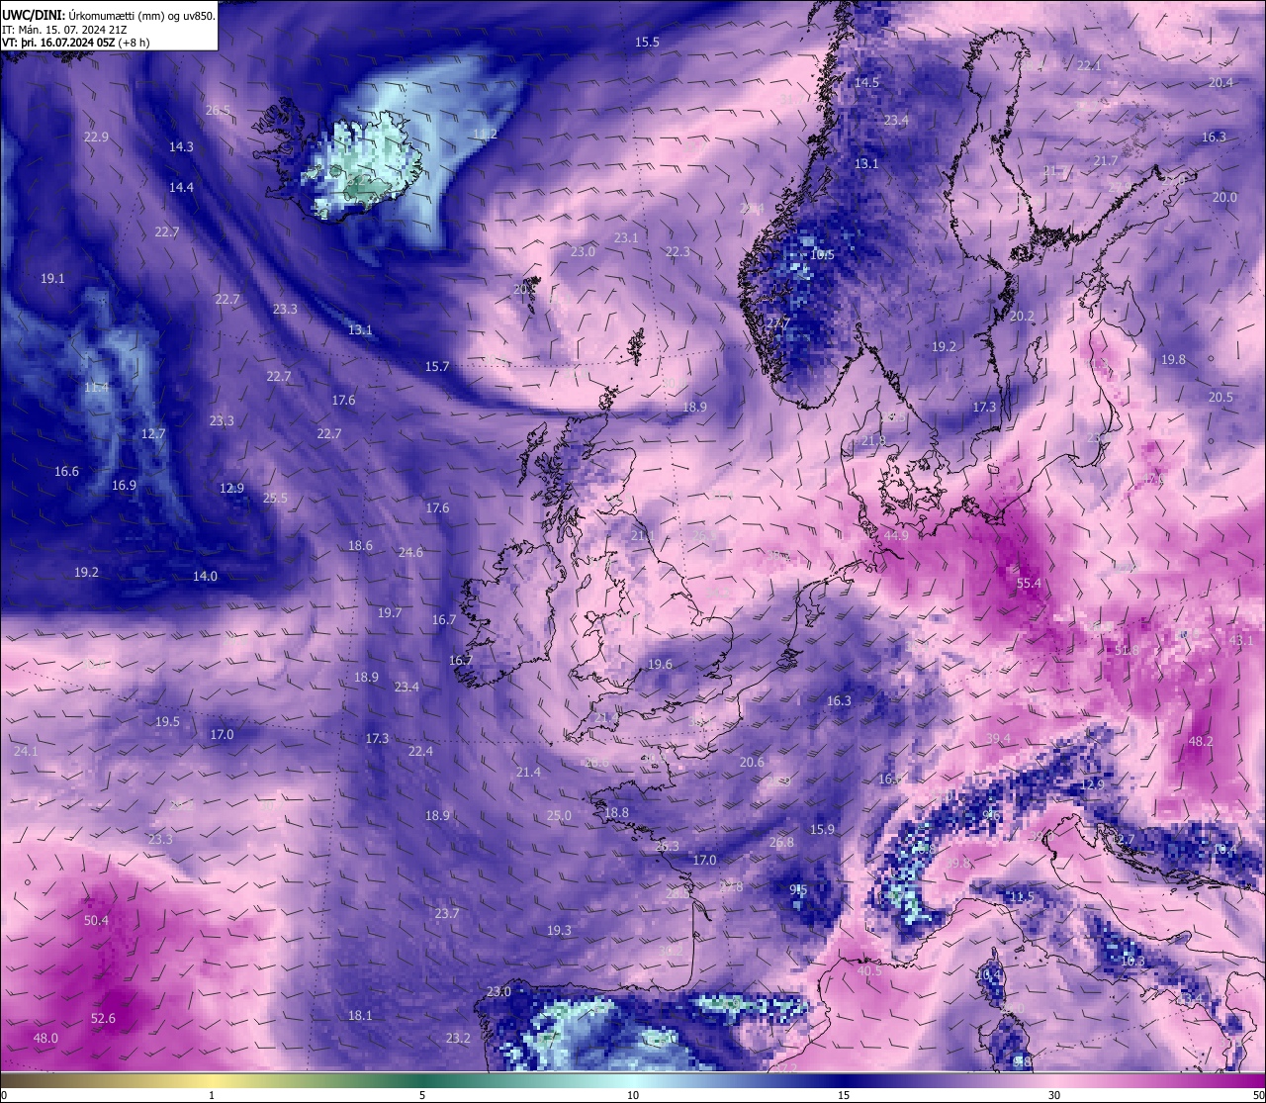1266x1103 pixels.
Task: Click the 30 tick on colour scale
Action: click(x=1054, y=1095)
